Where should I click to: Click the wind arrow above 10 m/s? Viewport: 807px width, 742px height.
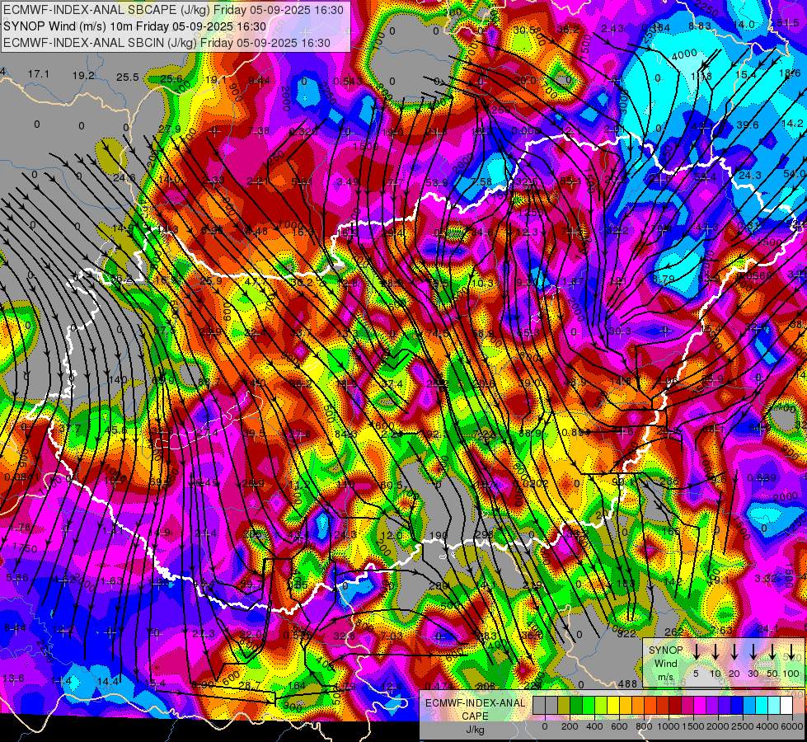(x=716, y=651)
